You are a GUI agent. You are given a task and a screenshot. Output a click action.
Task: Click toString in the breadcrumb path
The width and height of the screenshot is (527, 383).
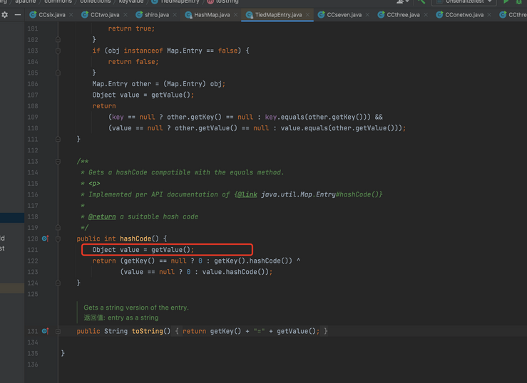pyautogui.click(x=227, y=1)
